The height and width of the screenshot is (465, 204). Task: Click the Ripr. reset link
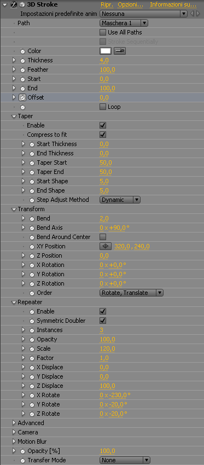(x=107, y=4)
